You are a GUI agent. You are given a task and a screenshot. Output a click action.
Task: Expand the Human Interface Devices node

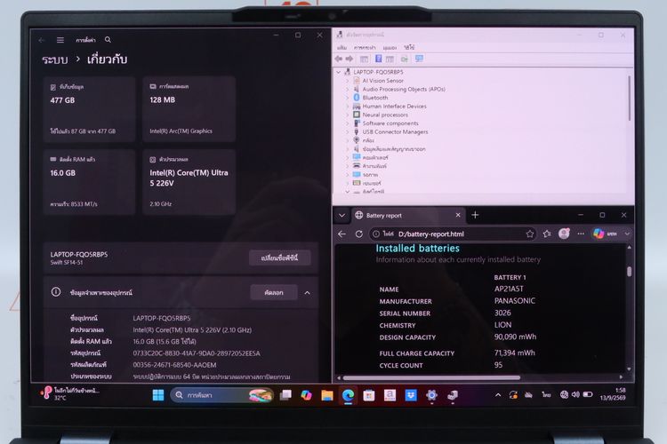point(347,107)
